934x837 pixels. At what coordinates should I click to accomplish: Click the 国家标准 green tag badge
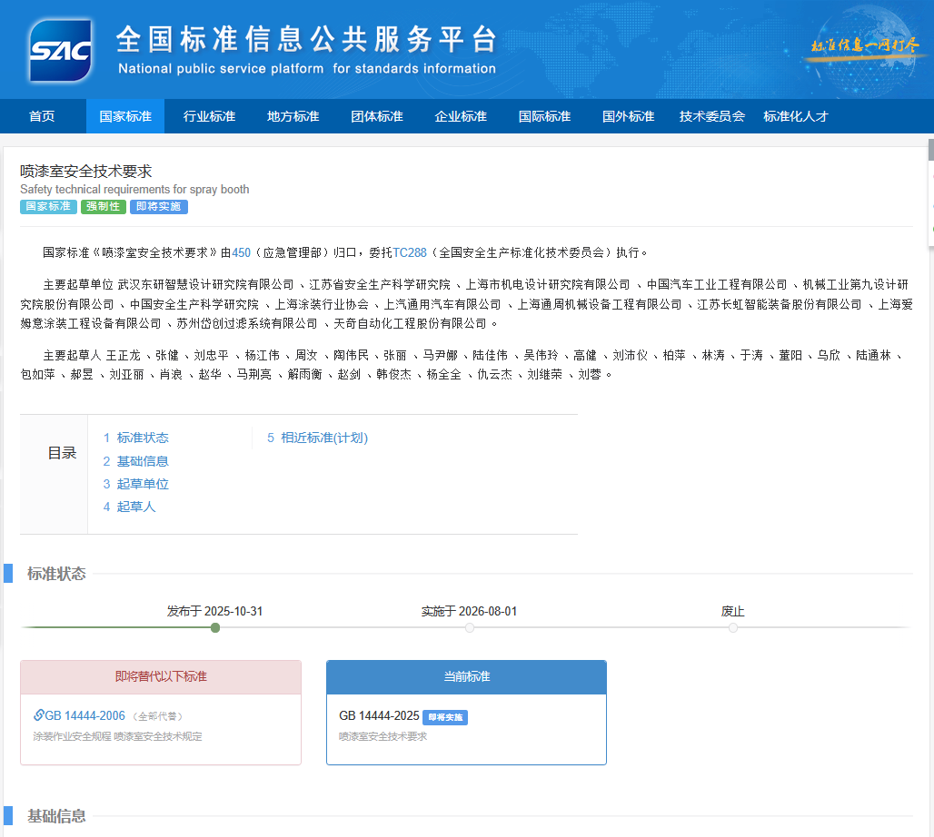click(48, 206)
